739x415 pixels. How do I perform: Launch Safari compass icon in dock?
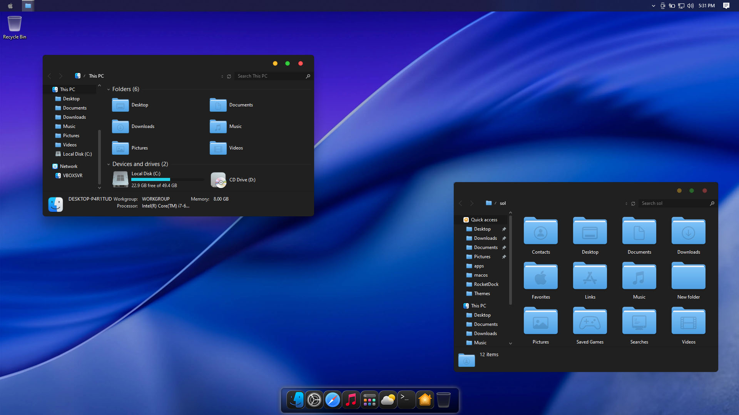pyautogui.click(x=333, y=400)
